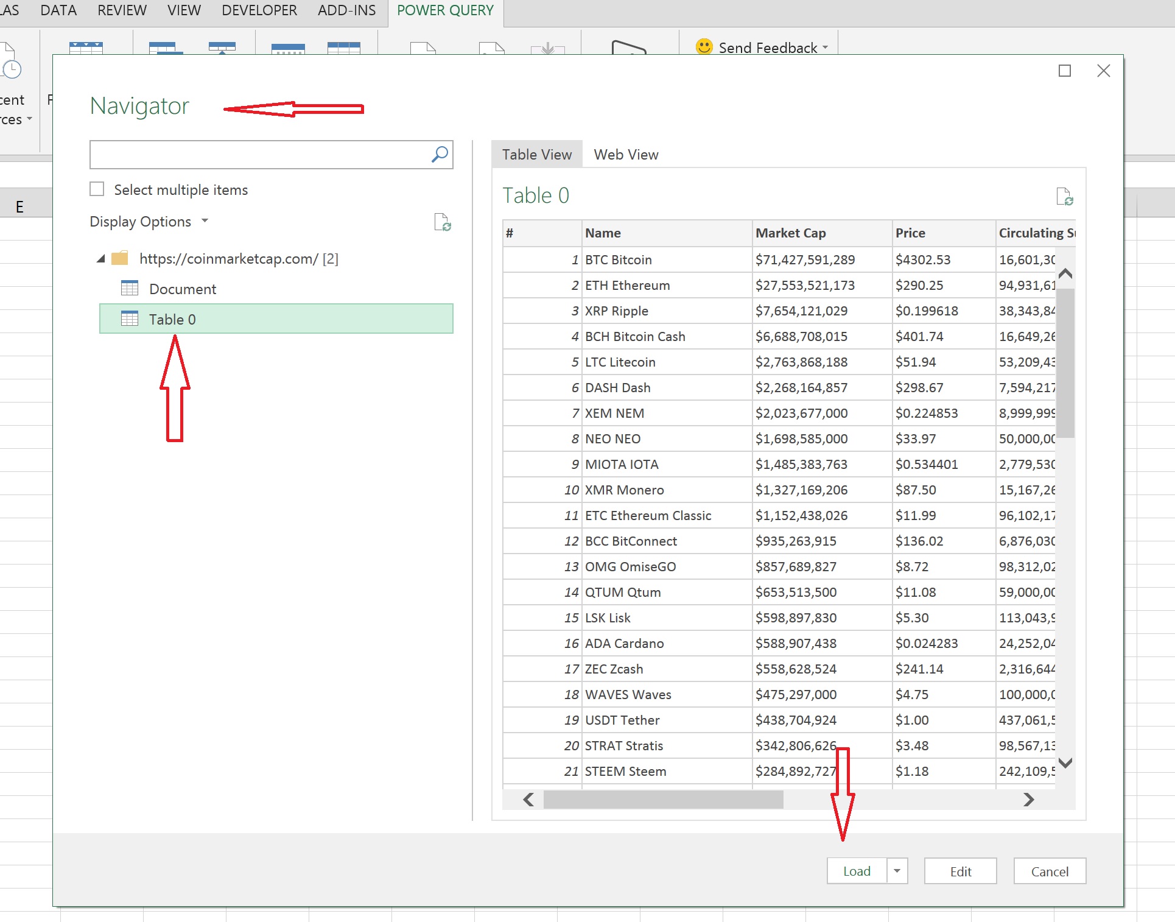Close the Navigator dialog
Image resolution: width=1175 pixels, height=922 pixels.
coord(1104,71)
